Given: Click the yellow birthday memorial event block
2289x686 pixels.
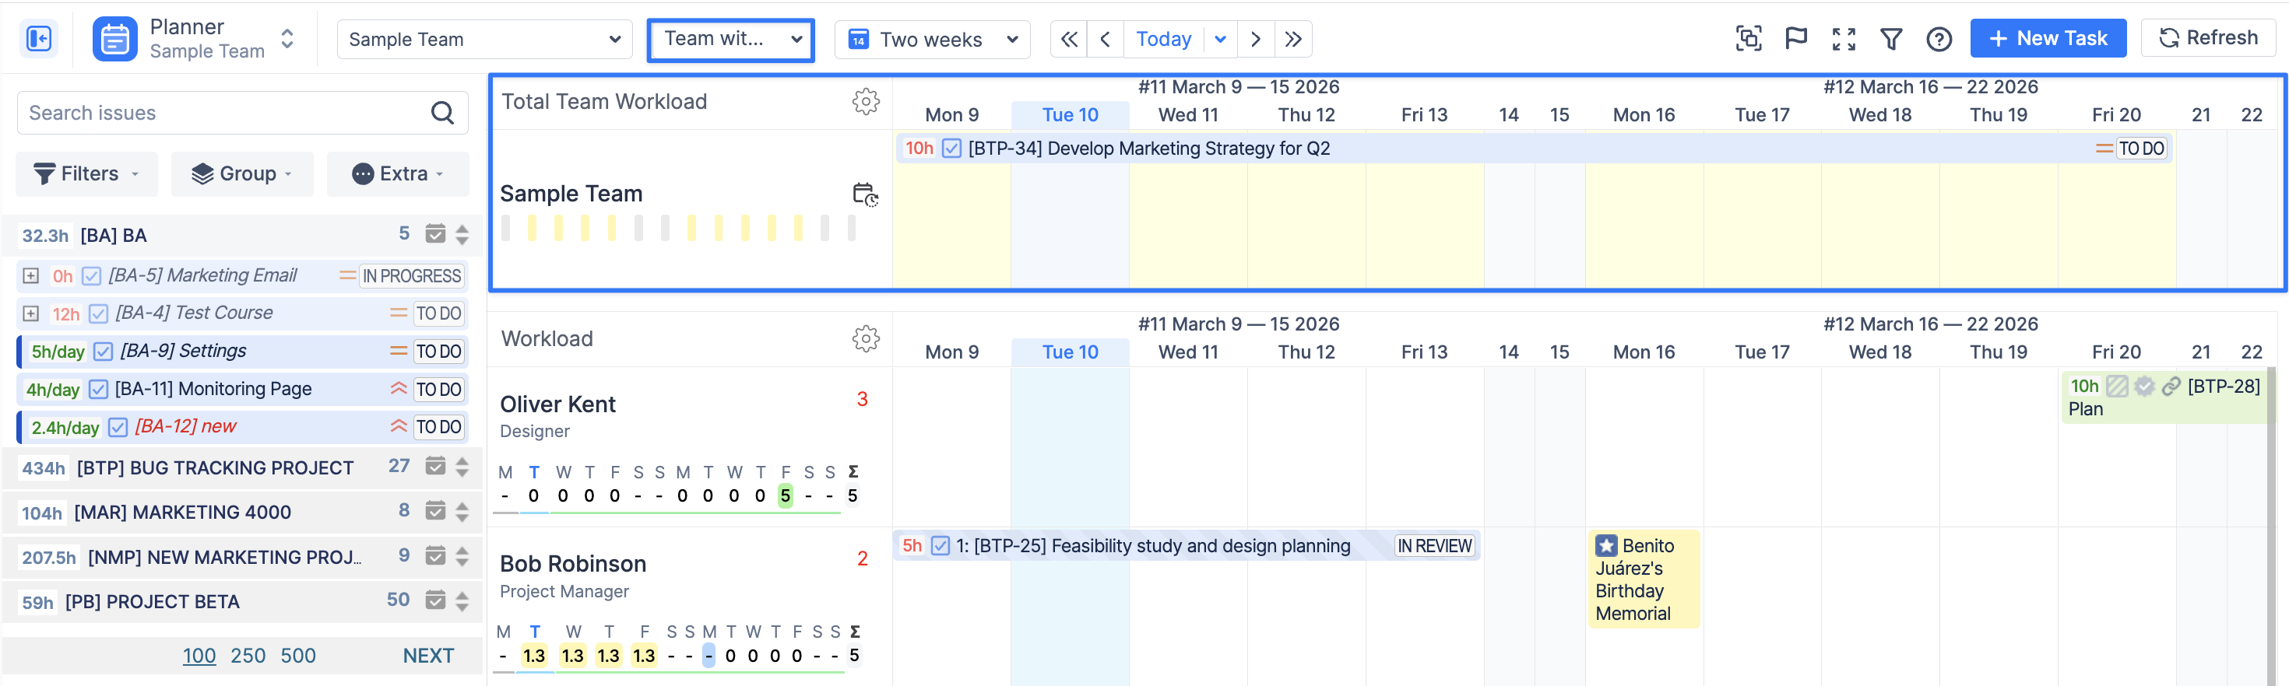Looking at the screenshot, I should (1643, 579).
